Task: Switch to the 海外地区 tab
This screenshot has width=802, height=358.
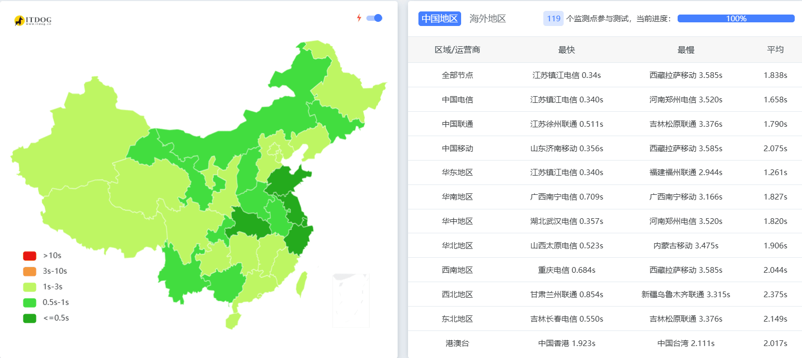Action: pos(488,19)
